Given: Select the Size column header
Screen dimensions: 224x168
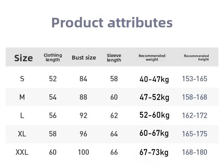Looking at the screenshot, I should [x=24, y=58].
